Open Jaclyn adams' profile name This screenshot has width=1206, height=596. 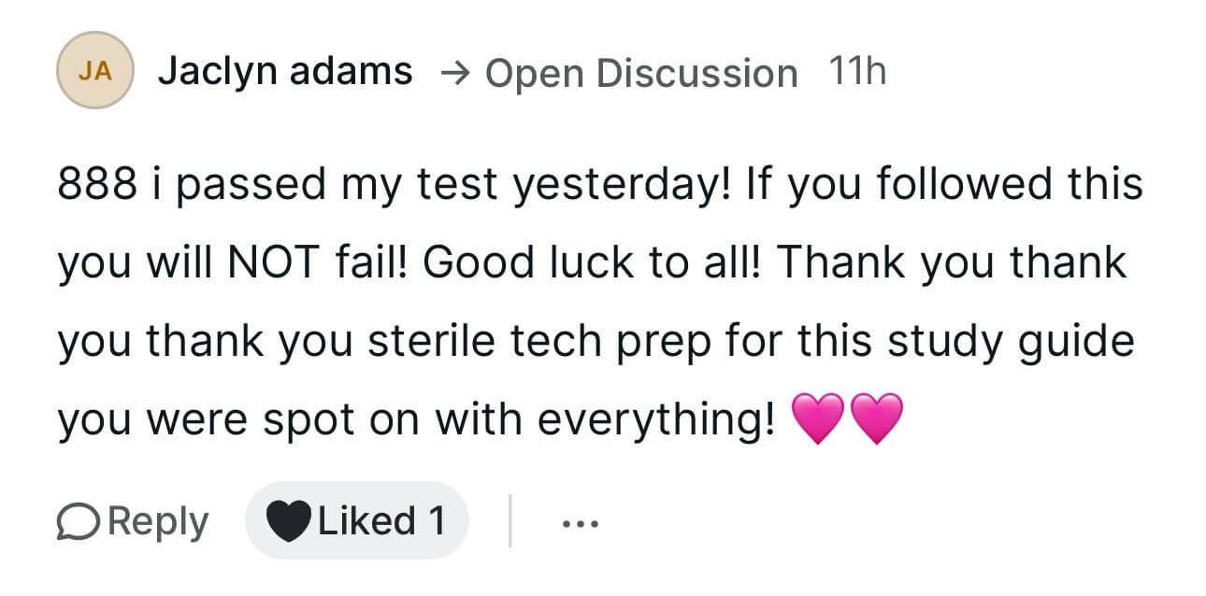tap(284, 71)
